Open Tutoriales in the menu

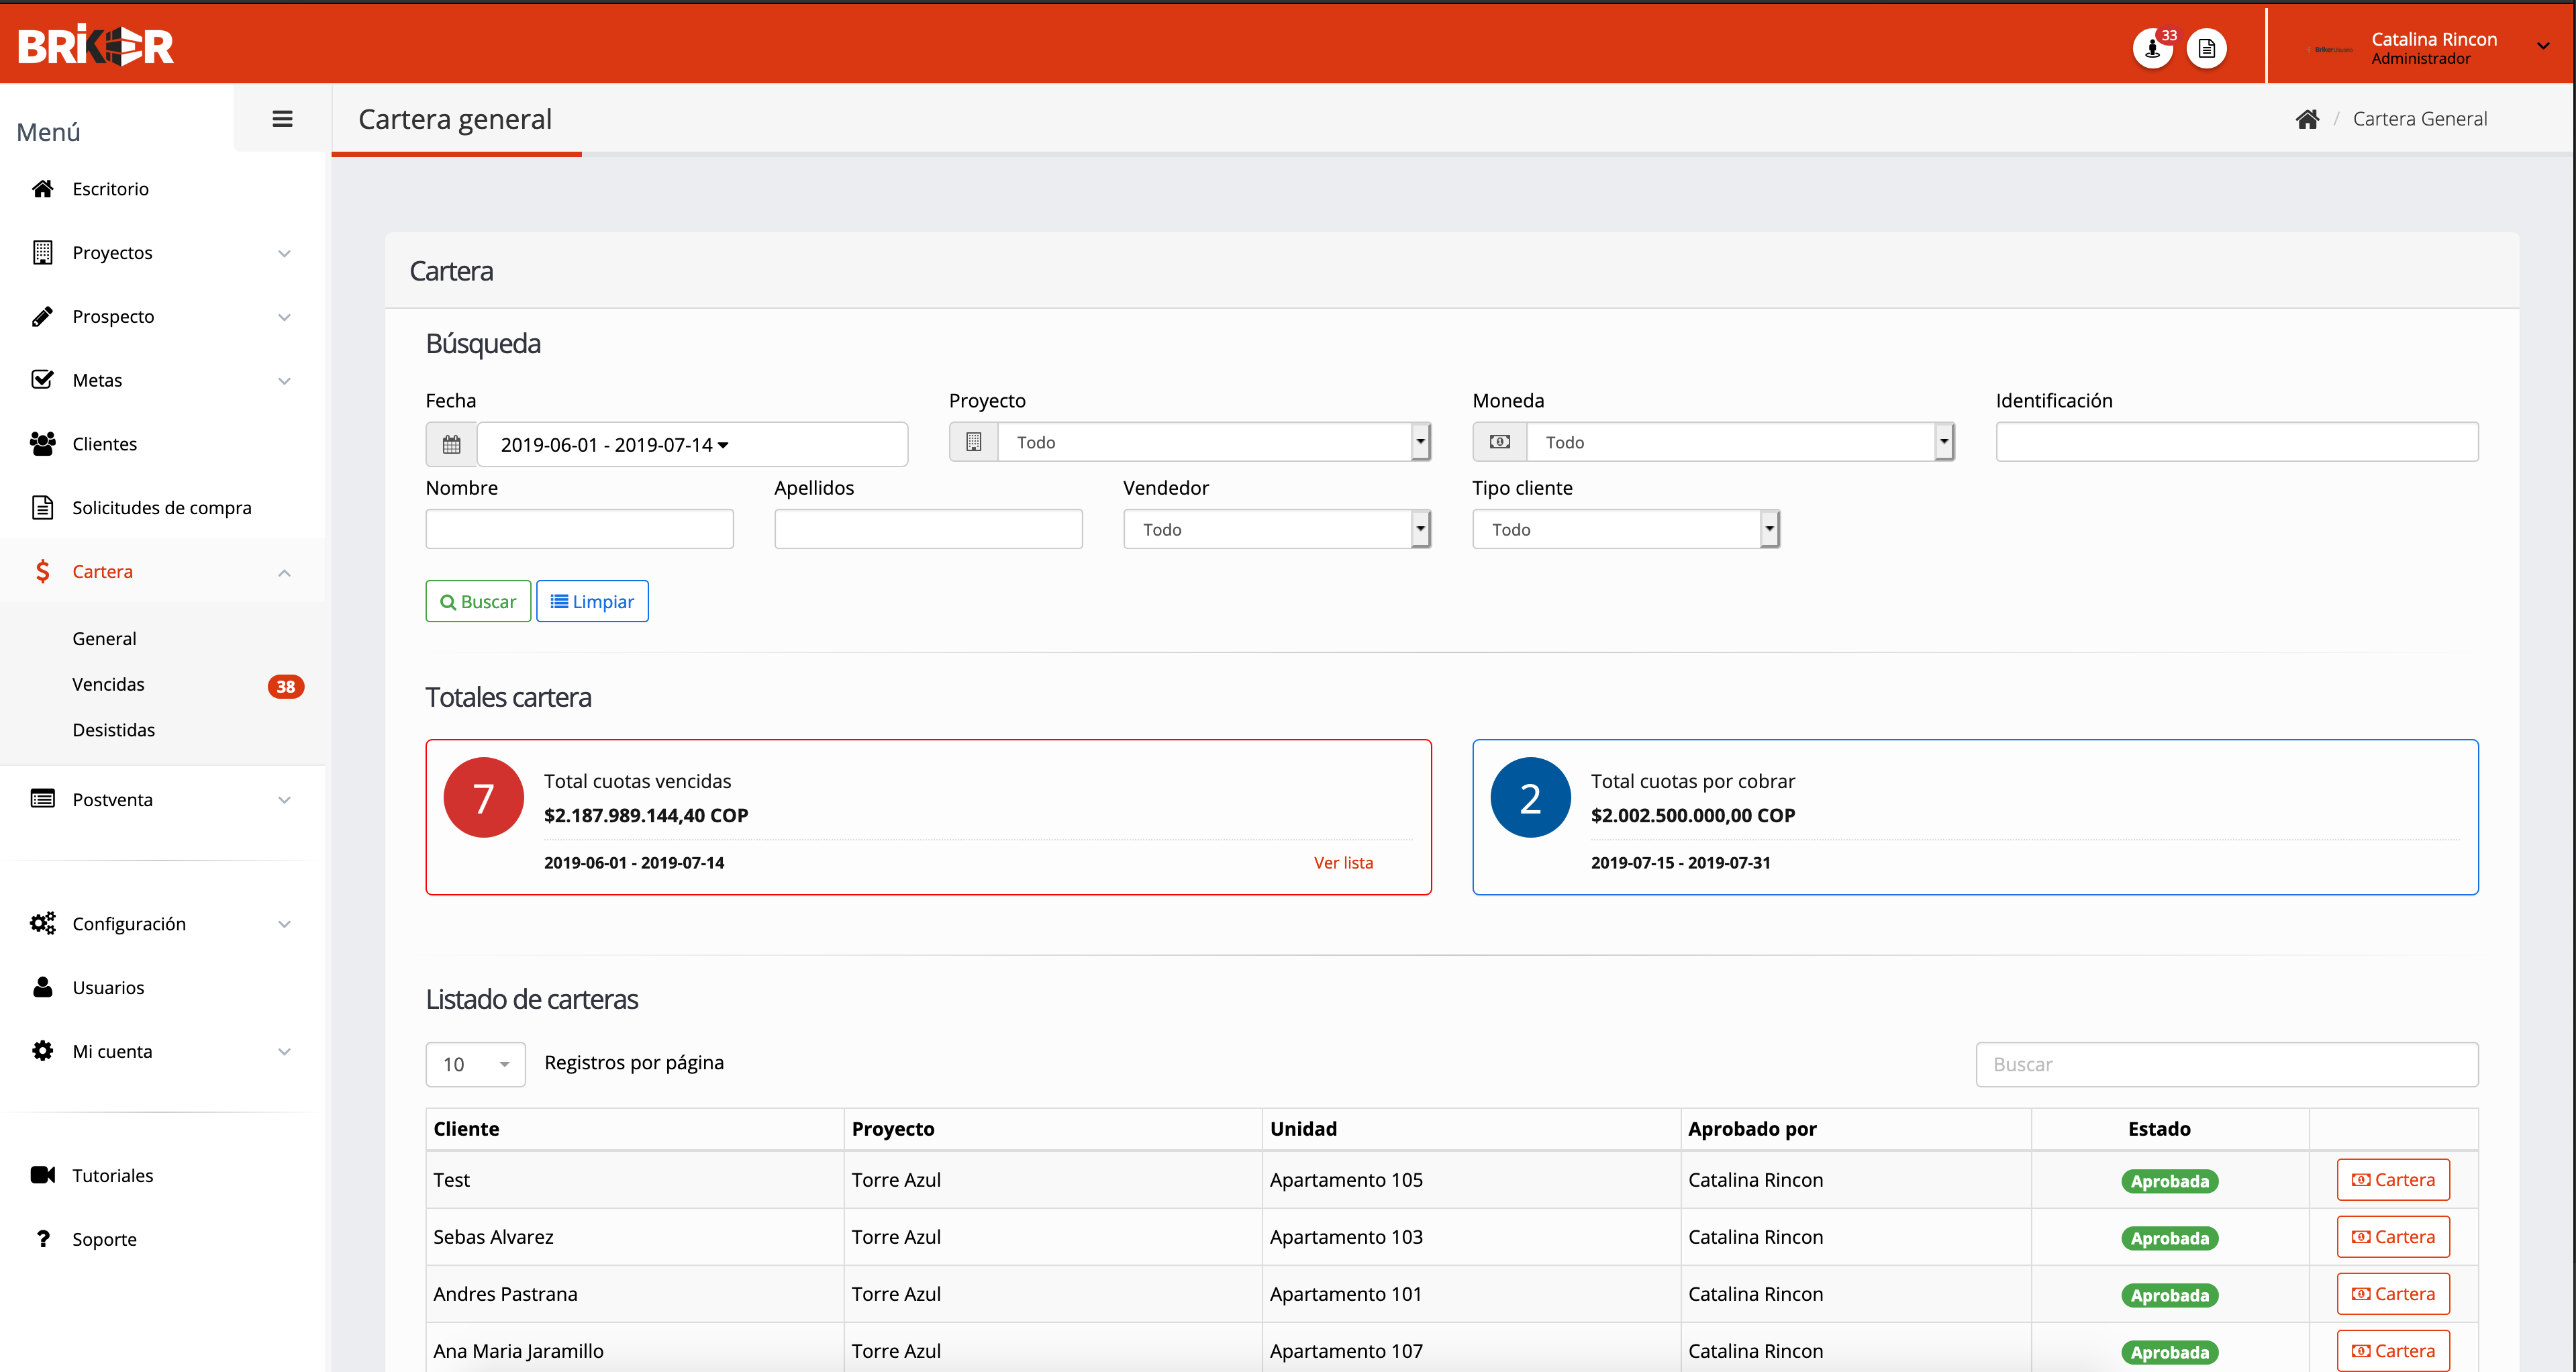112,1175
